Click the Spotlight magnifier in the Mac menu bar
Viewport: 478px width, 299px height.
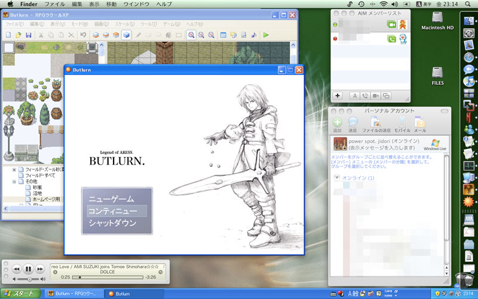[x=468, y=4]
